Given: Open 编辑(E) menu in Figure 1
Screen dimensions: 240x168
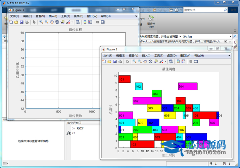Looking at the screenshot, I should pos(28,16).
